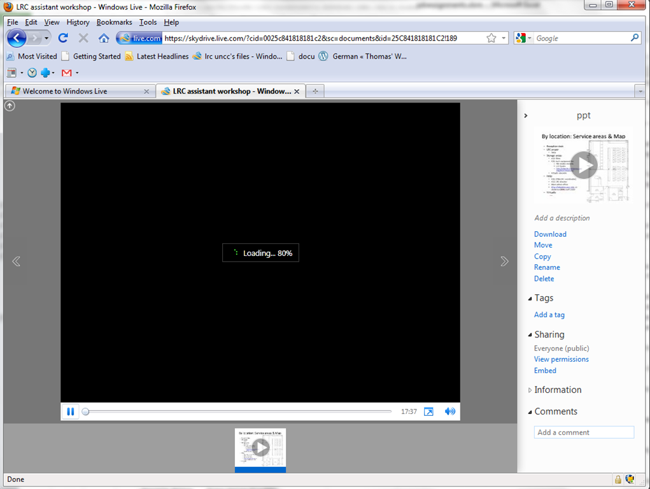This screenshot has width=650, height=489.
Task: Click the Gmail toolbar icon
Action: click(x=66, y=73)
